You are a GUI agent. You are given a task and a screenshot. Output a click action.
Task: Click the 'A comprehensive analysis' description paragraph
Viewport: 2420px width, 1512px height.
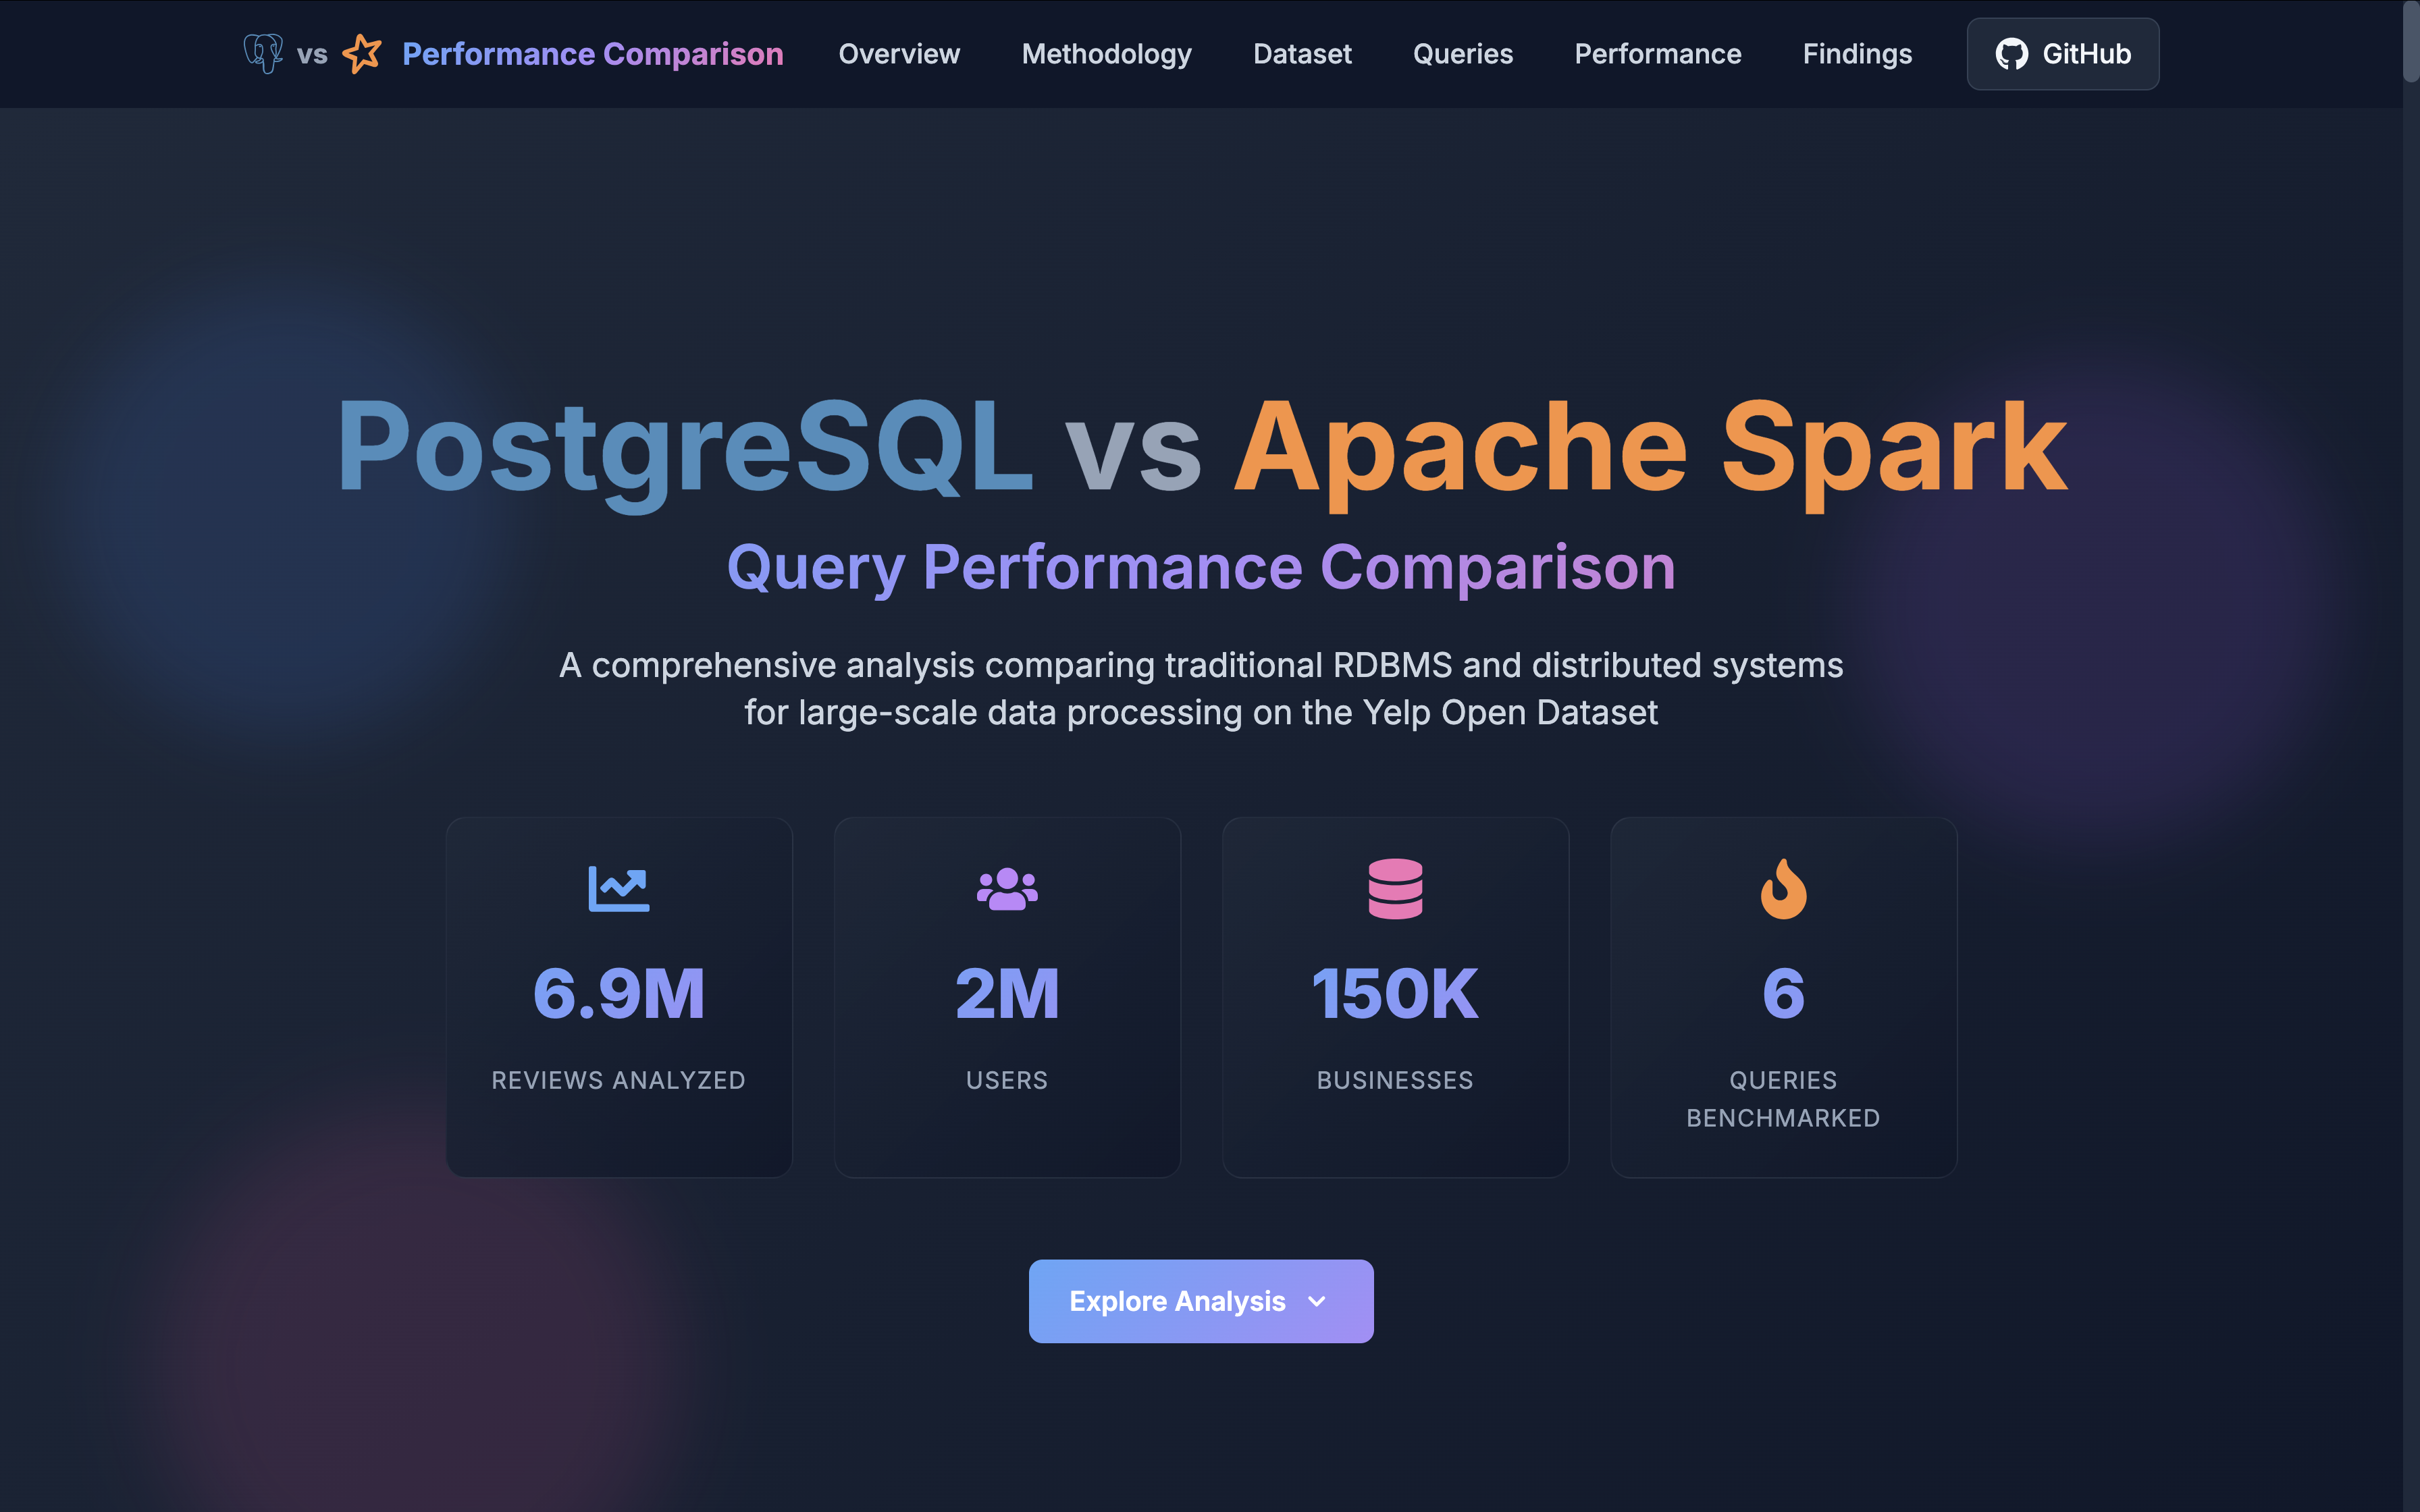1200,688
